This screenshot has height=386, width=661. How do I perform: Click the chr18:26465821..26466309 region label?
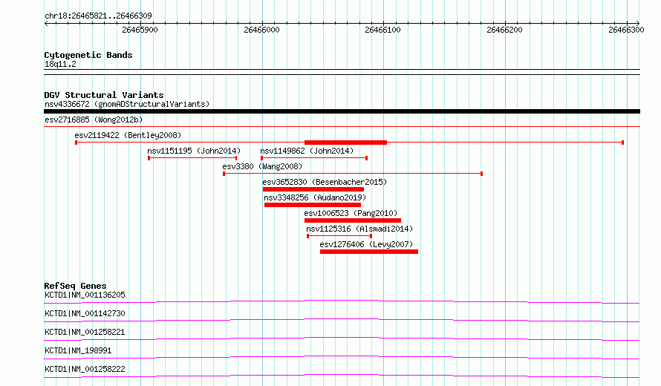[98, 16]
